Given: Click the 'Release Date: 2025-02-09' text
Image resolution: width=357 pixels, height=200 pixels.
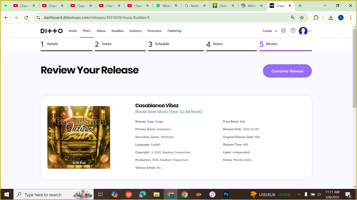Looking at the screenshot, I should pos(241,129).
